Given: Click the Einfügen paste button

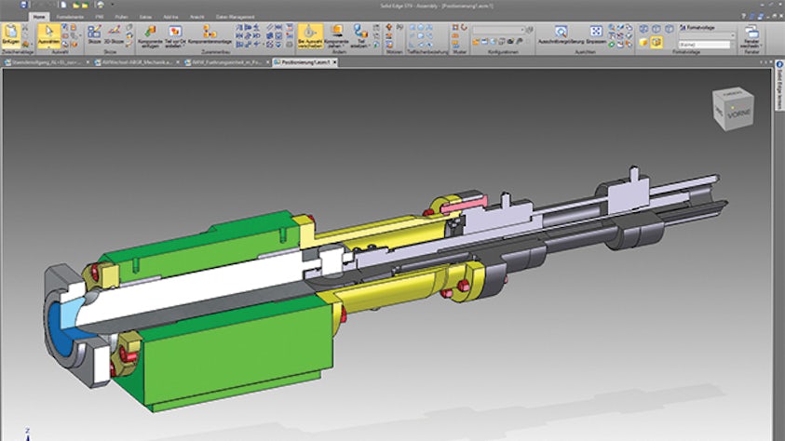Looking at the screenshot, I should 10,34.
